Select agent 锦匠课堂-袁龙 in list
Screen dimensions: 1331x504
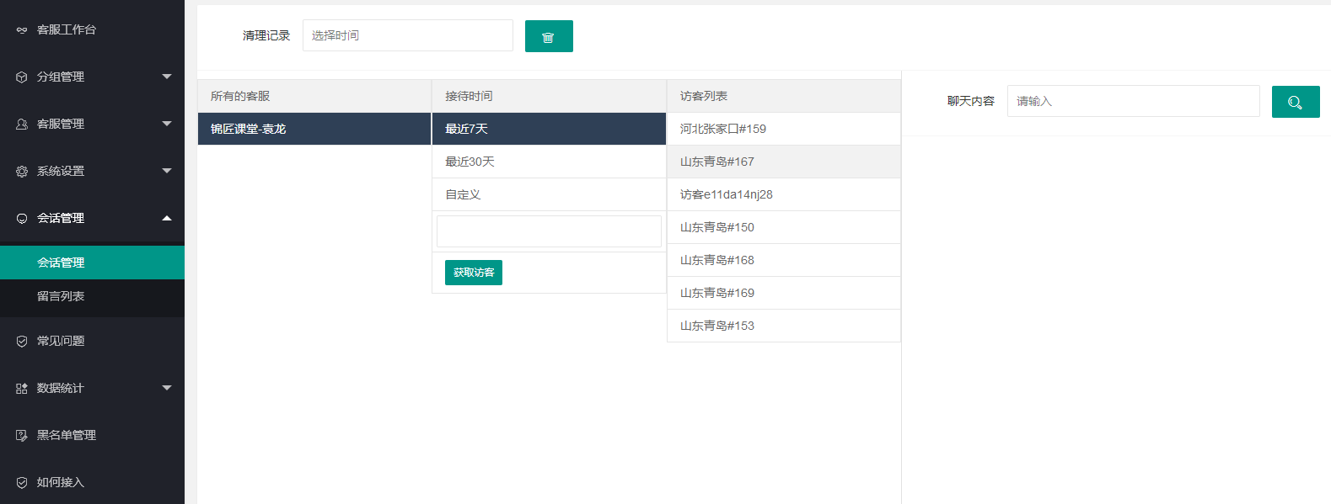[x=249, y=129]
